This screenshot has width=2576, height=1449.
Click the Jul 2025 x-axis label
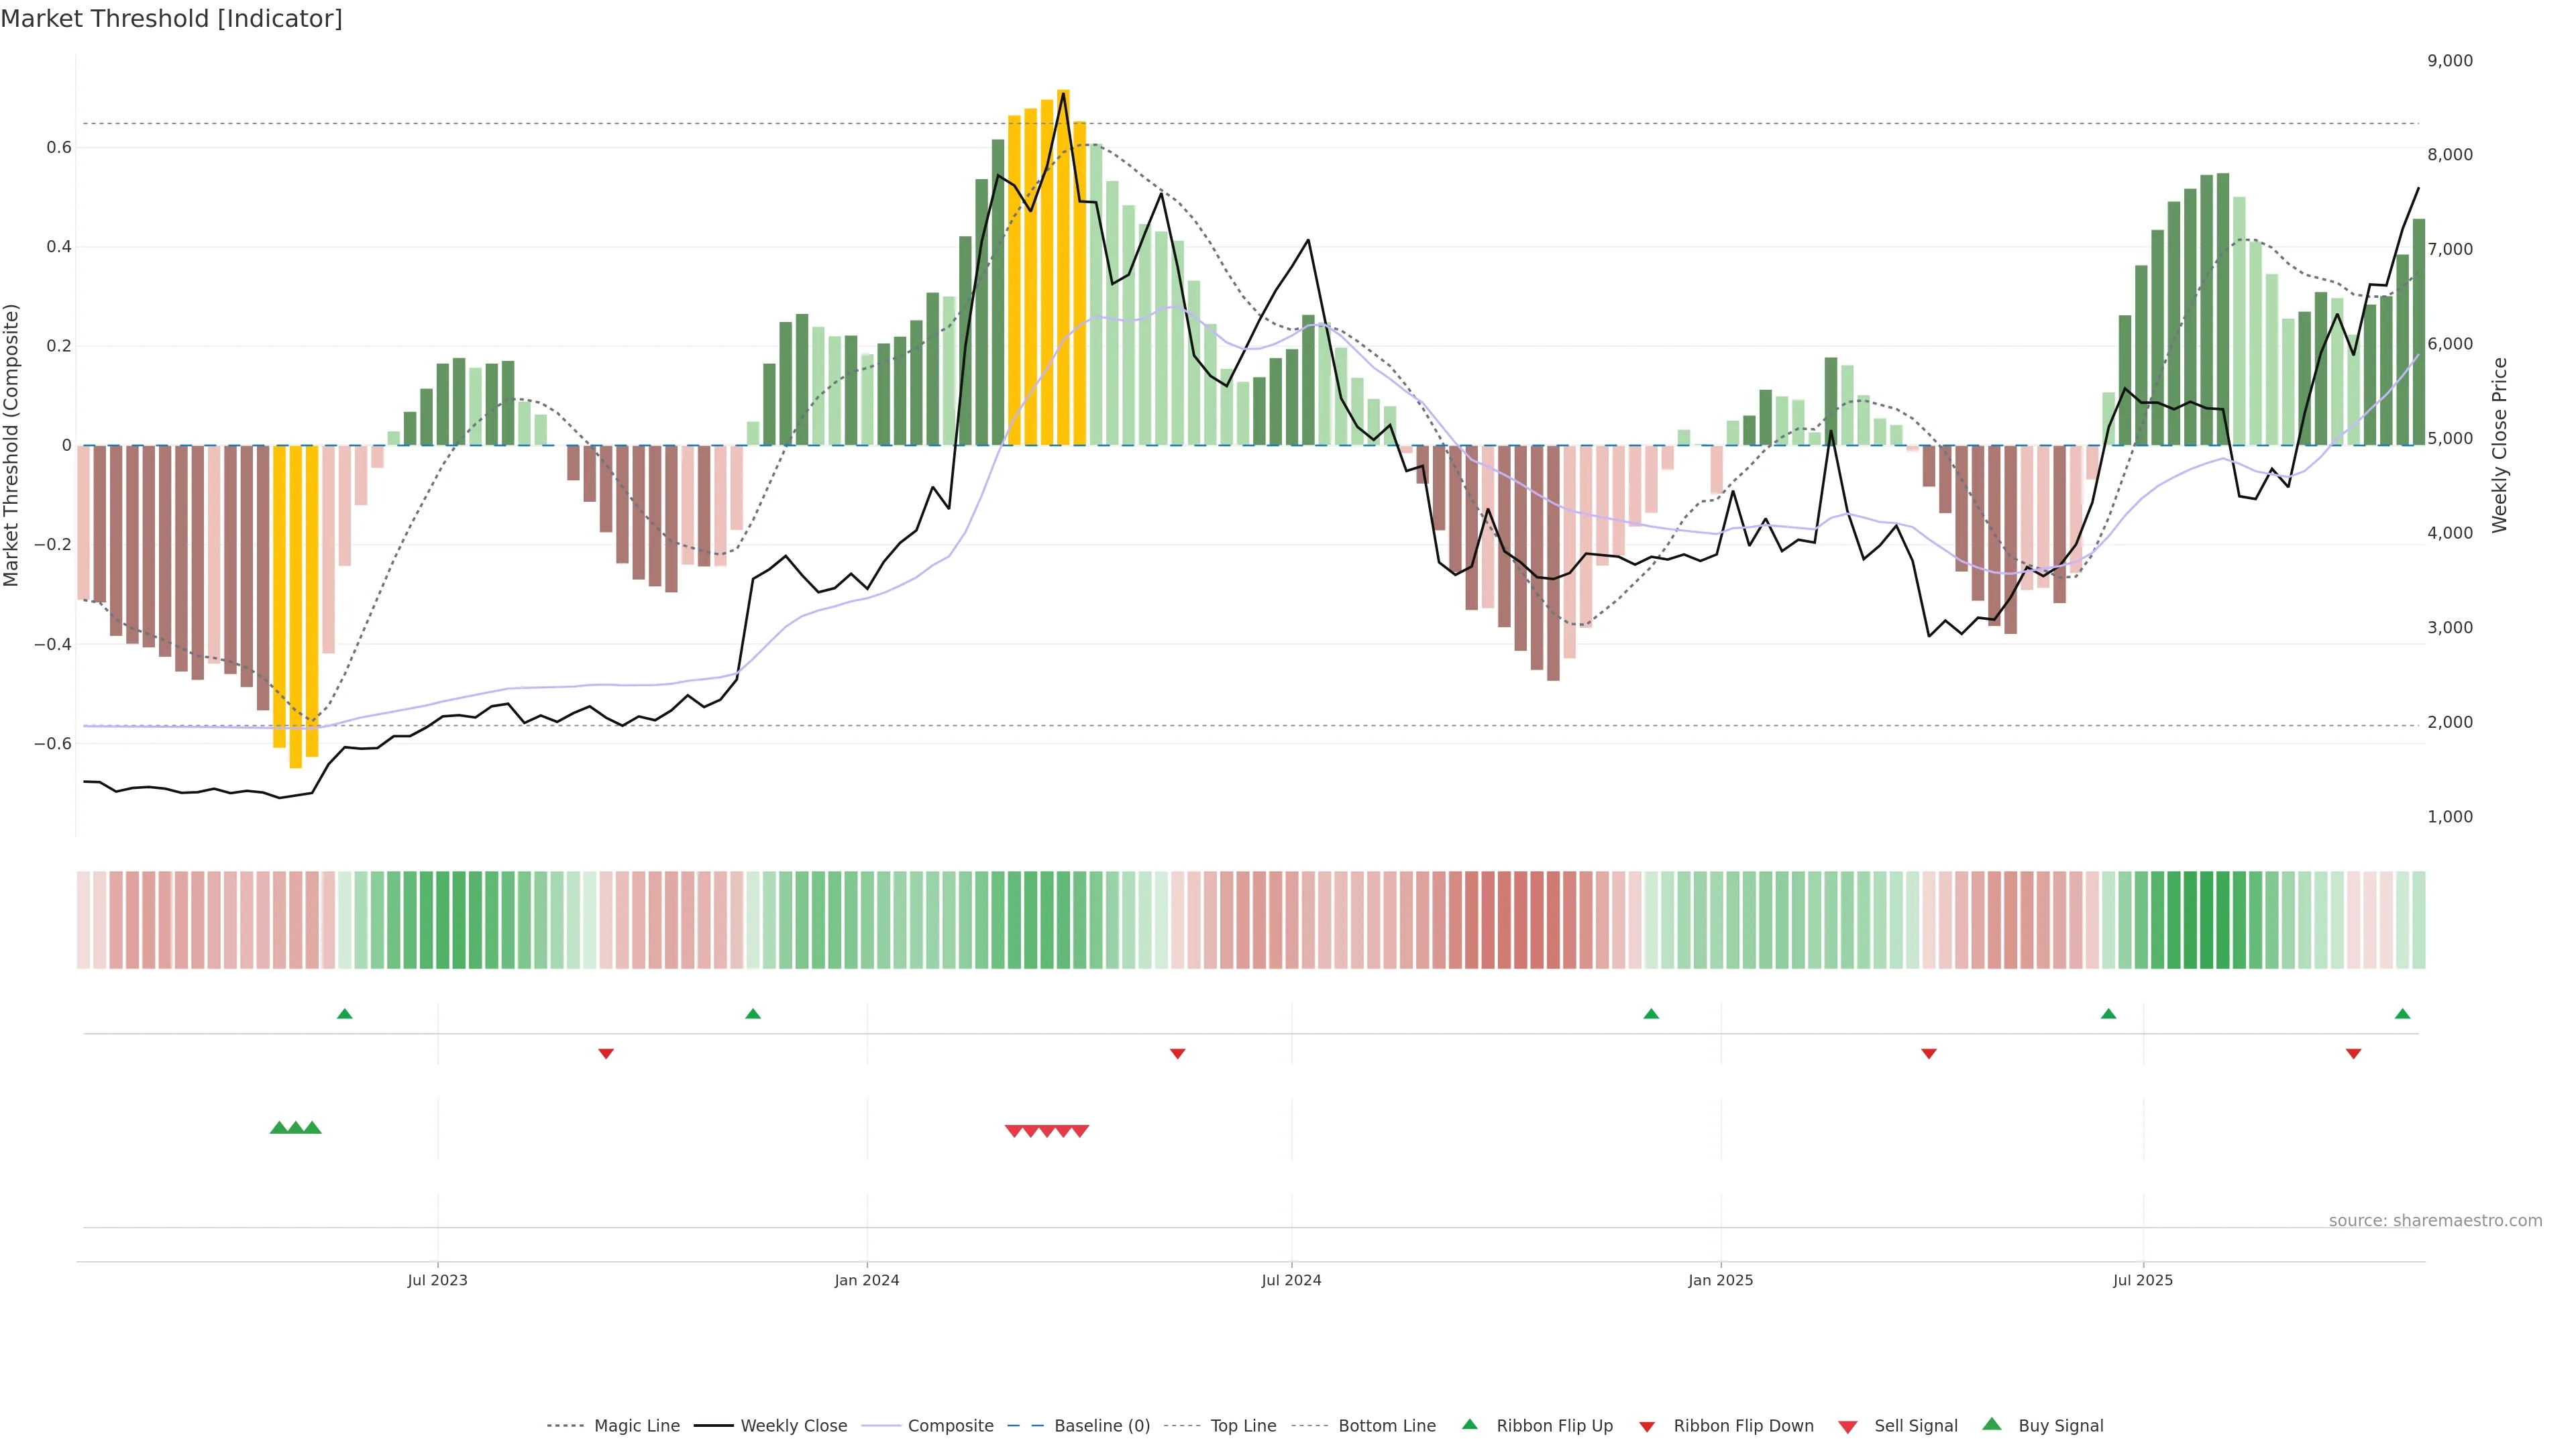tap(2143, 1280)
